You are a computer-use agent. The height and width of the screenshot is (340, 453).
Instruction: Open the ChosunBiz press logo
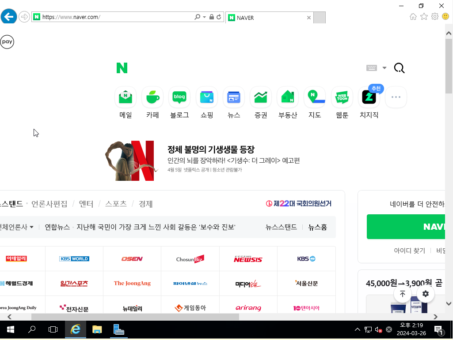(190, 259)
